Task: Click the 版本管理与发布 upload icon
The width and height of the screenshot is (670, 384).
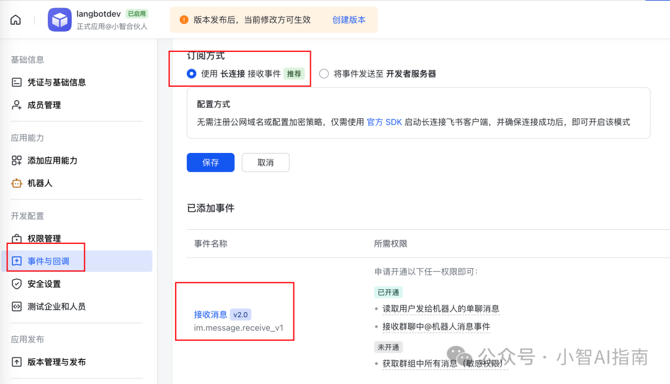Action: click(x=17, y=362)
